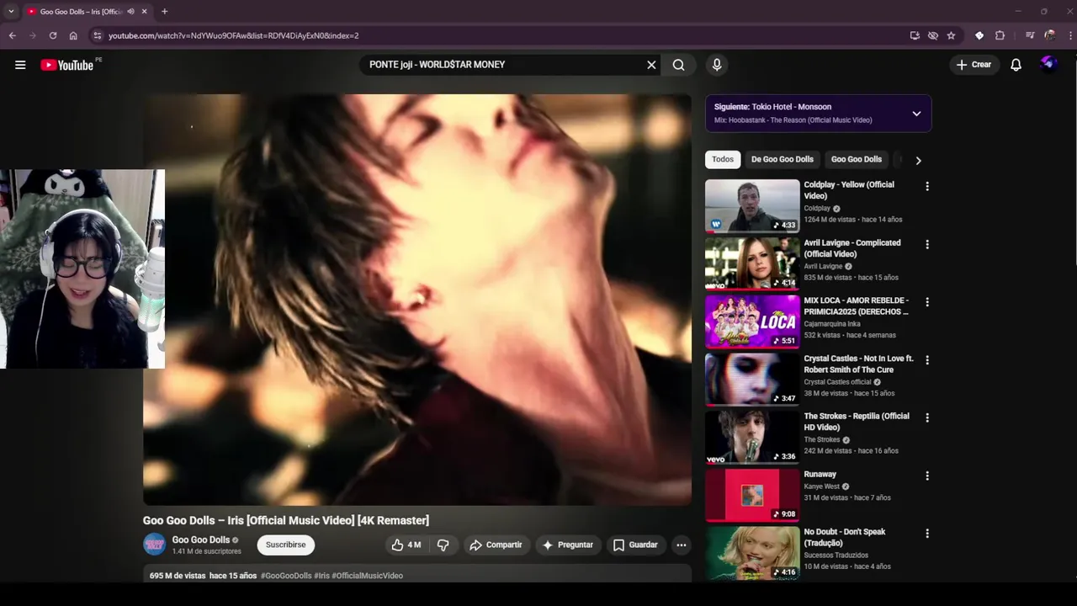The height and width of the screenshot is (606, 1077).
Task: Open Chrome three-dot menu
Action: point(1071,35)
